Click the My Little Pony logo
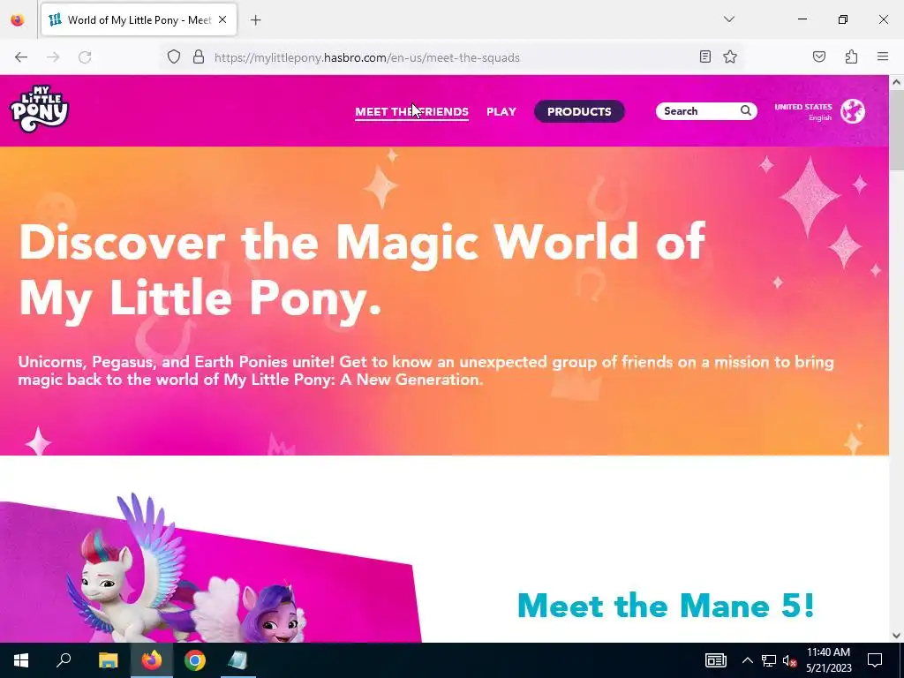904x678 pixels. pos(39,109)
